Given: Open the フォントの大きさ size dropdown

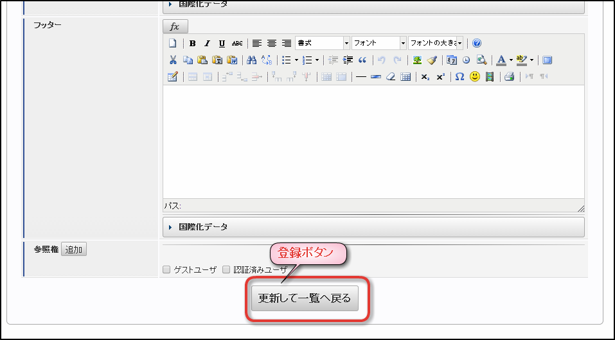Looking at the screenshot, I should 435,43.
